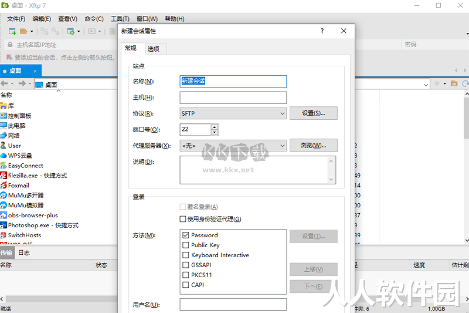This screenshot has height=313, width=469.
Task: Switch to the 日志 bottom tab
Action: point(24,253)
